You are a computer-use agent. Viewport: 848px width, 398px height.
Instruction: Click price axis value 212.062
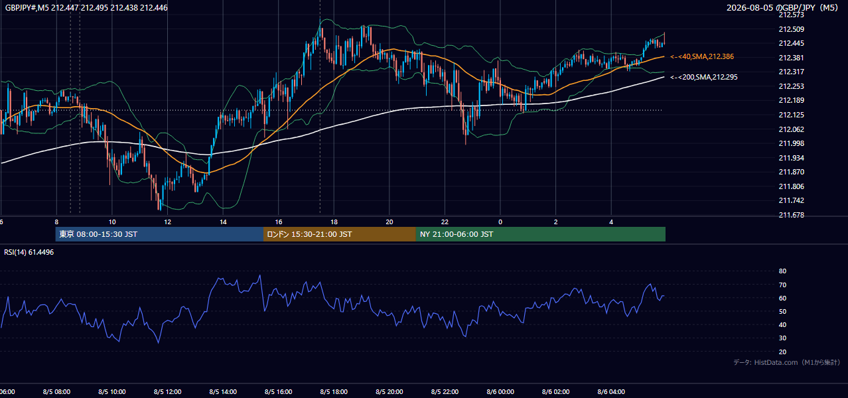(791, 129)
